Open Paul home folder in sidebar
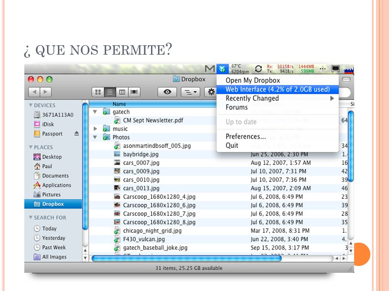The image size is (389, 291). 43,166
